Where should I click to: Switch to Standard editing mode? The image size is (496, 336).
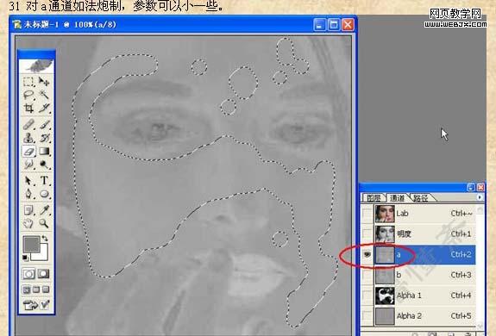[28, 274]
